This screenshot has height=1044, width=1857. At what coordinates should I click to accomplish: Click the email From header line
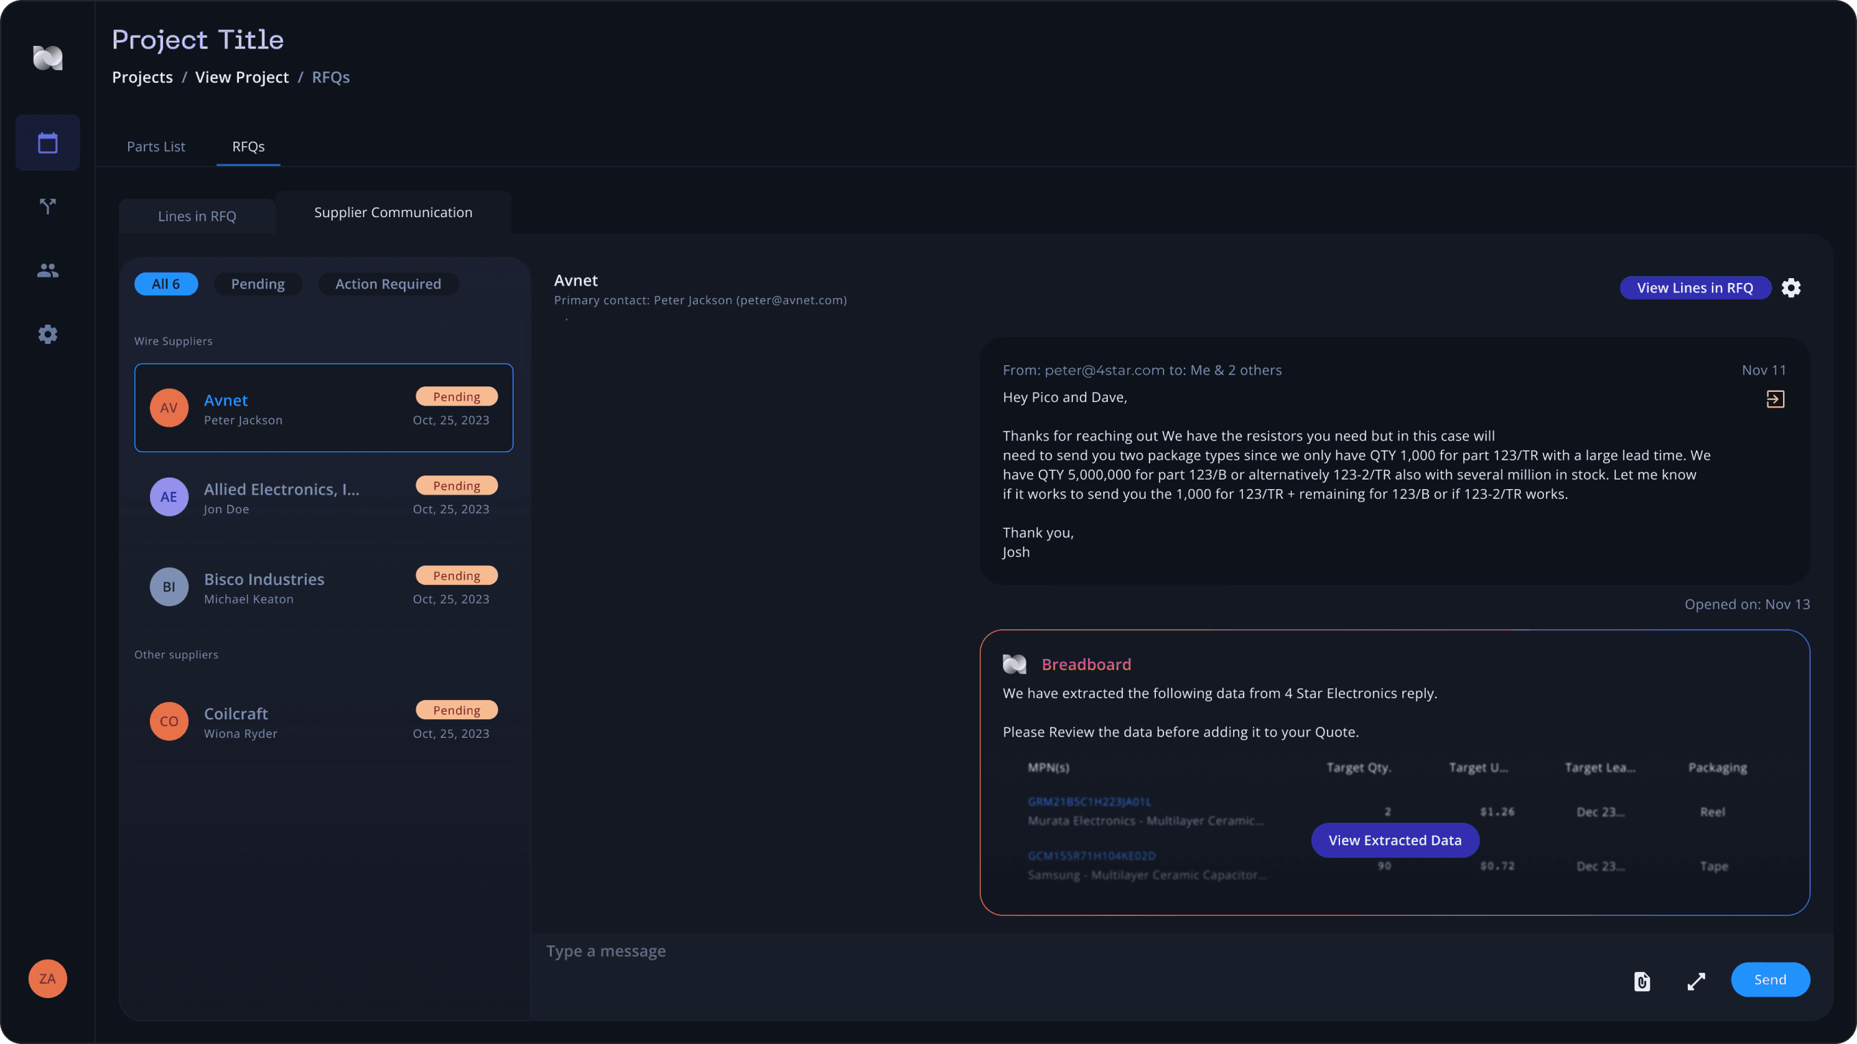[1142, 370]
